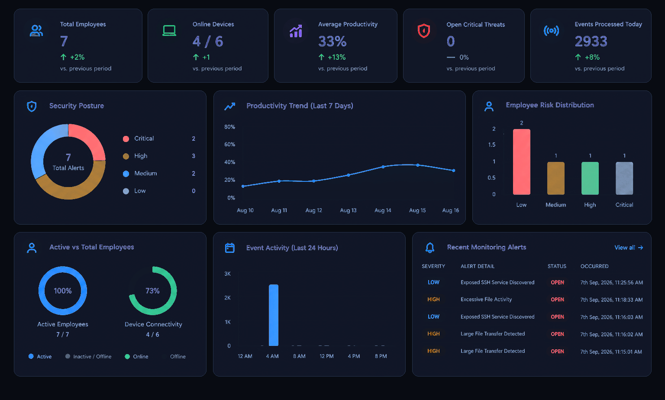Screen dimensions: 665x400
Task: Select the SEVERITY column header
Action: 433,266
